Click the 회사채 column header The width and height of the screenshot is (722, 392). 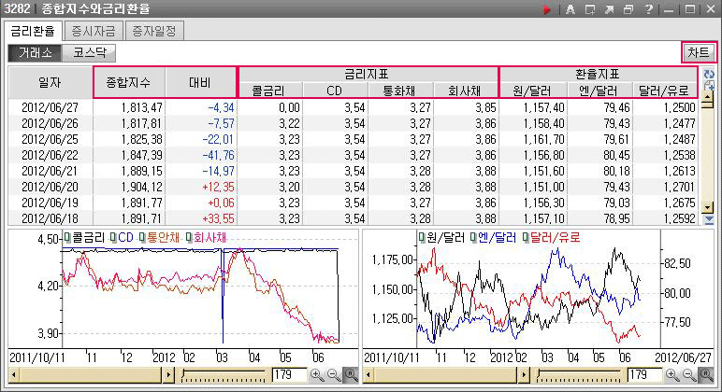(466, 91)
